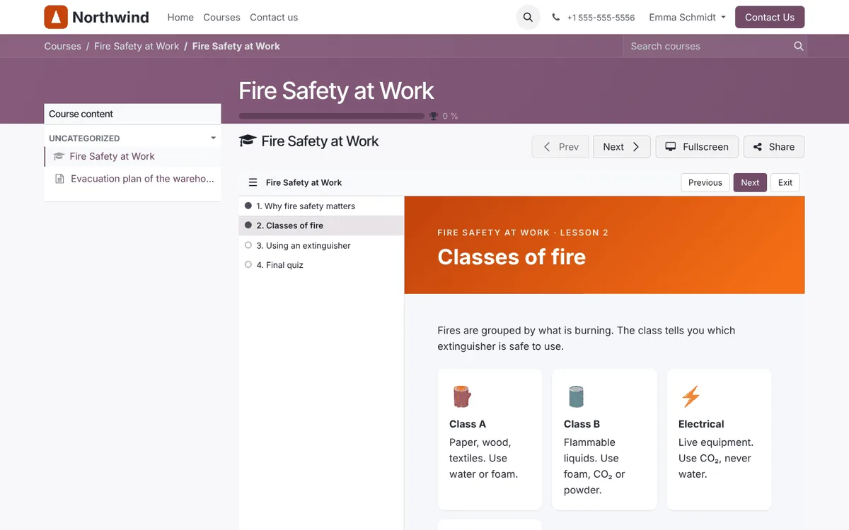Click the empty circle for Using an extinguisher
This screenshot has height=530, width=849.
248,245
